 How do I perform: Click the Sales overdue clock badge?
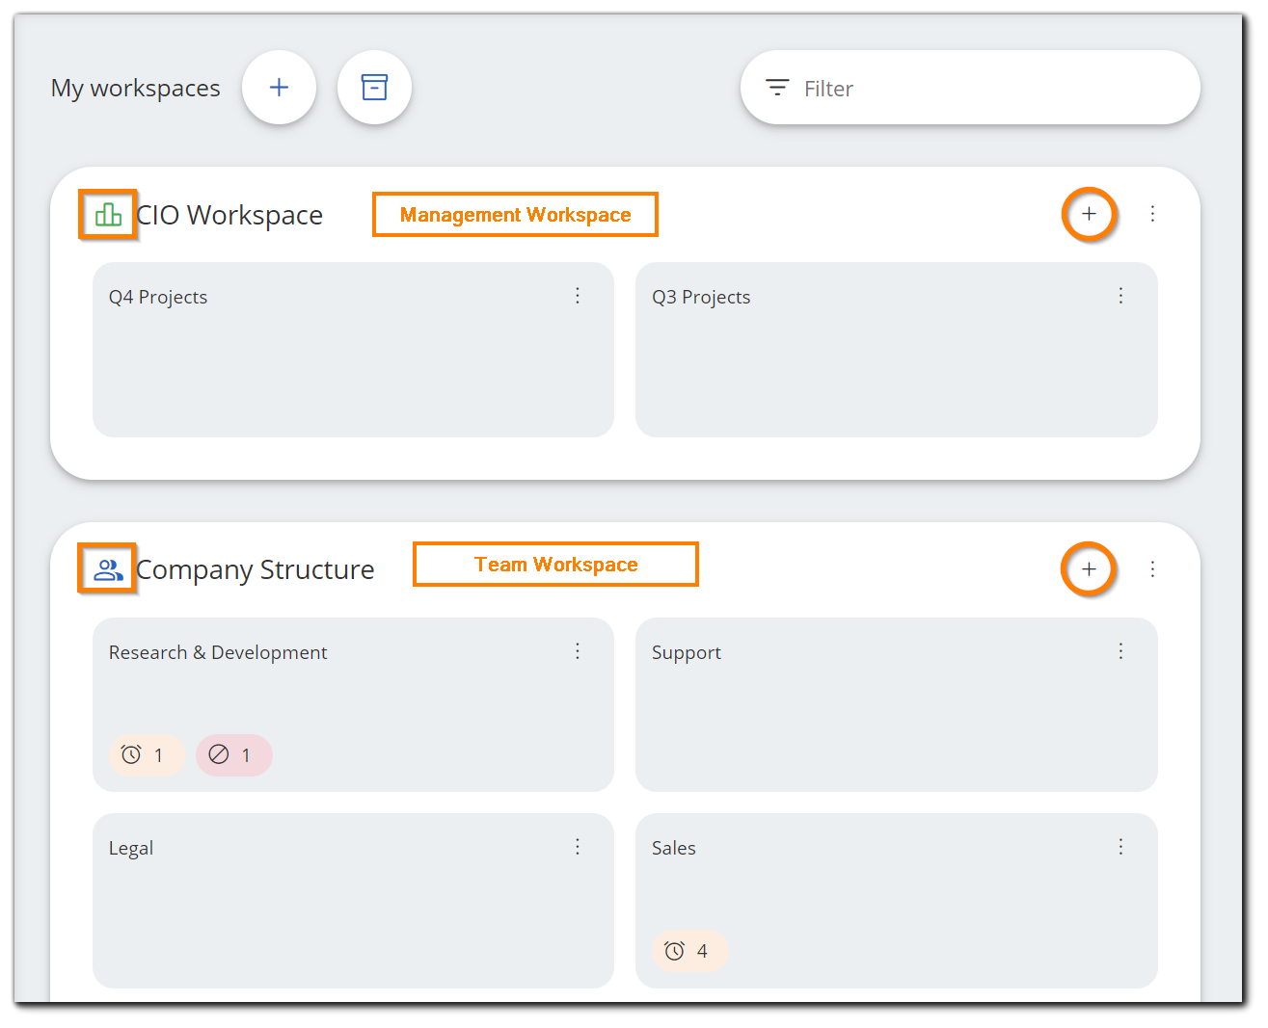(689, 951)
